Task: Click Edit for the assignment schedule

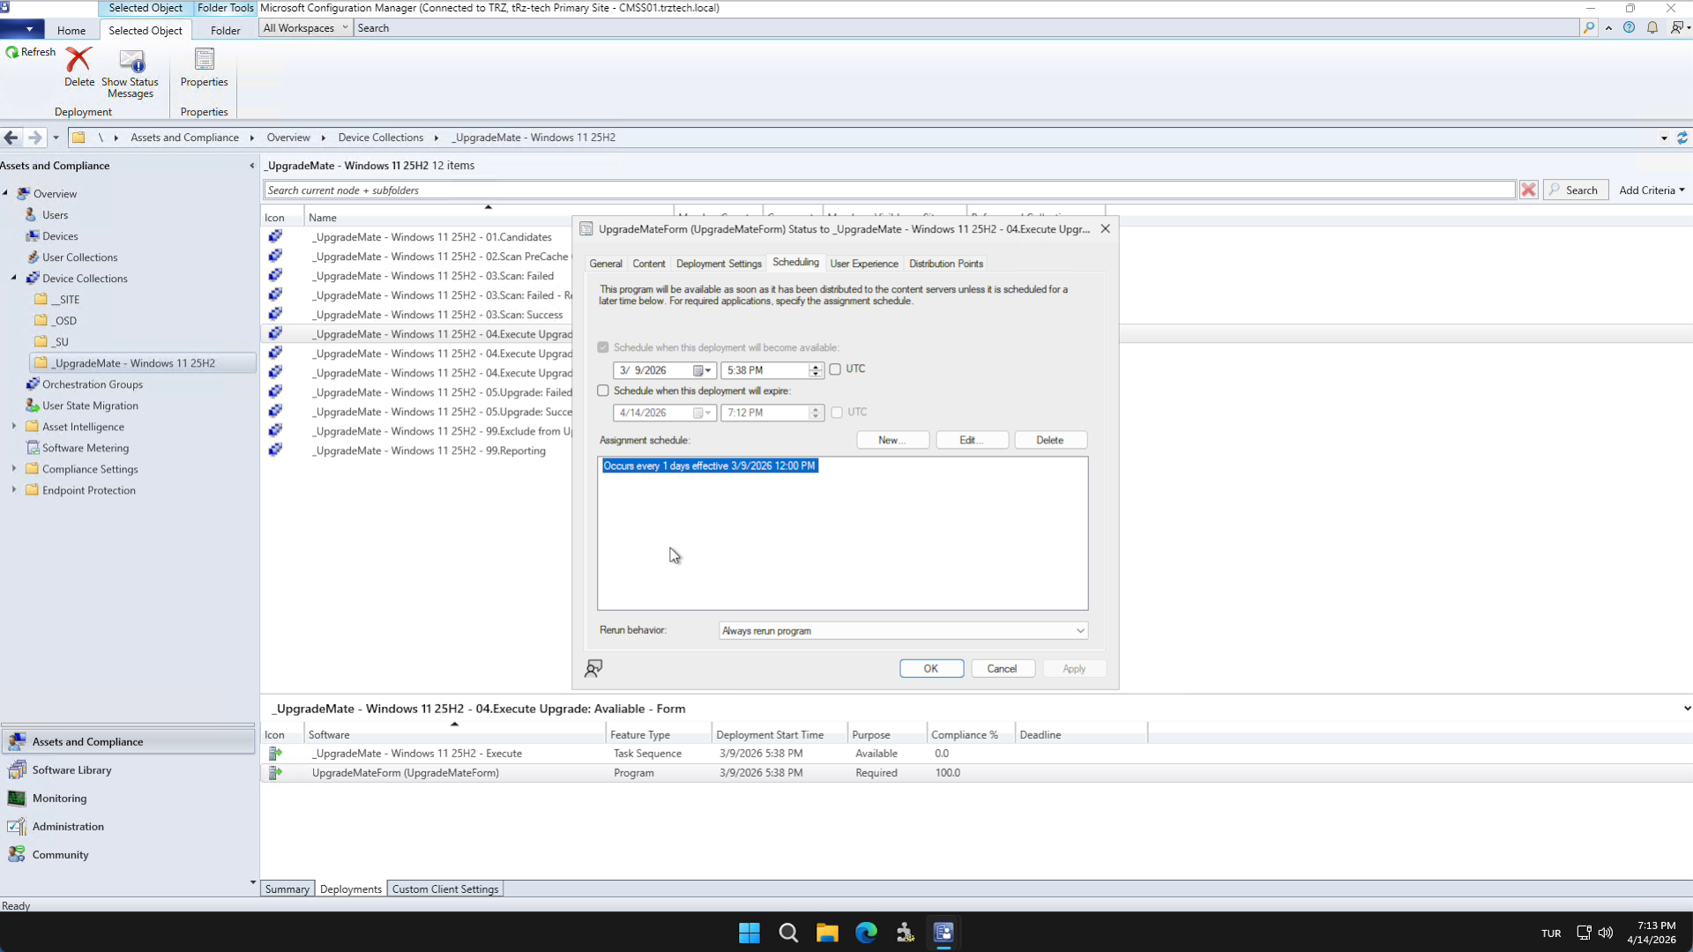Action: pos(971,440)
